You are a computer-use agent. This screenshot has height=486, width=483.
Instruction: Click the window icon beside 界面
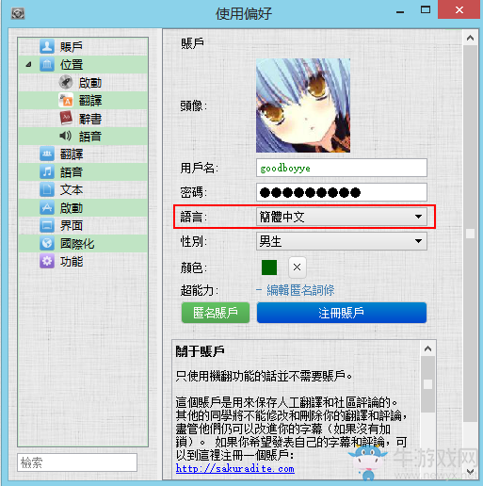pos(47,225)
